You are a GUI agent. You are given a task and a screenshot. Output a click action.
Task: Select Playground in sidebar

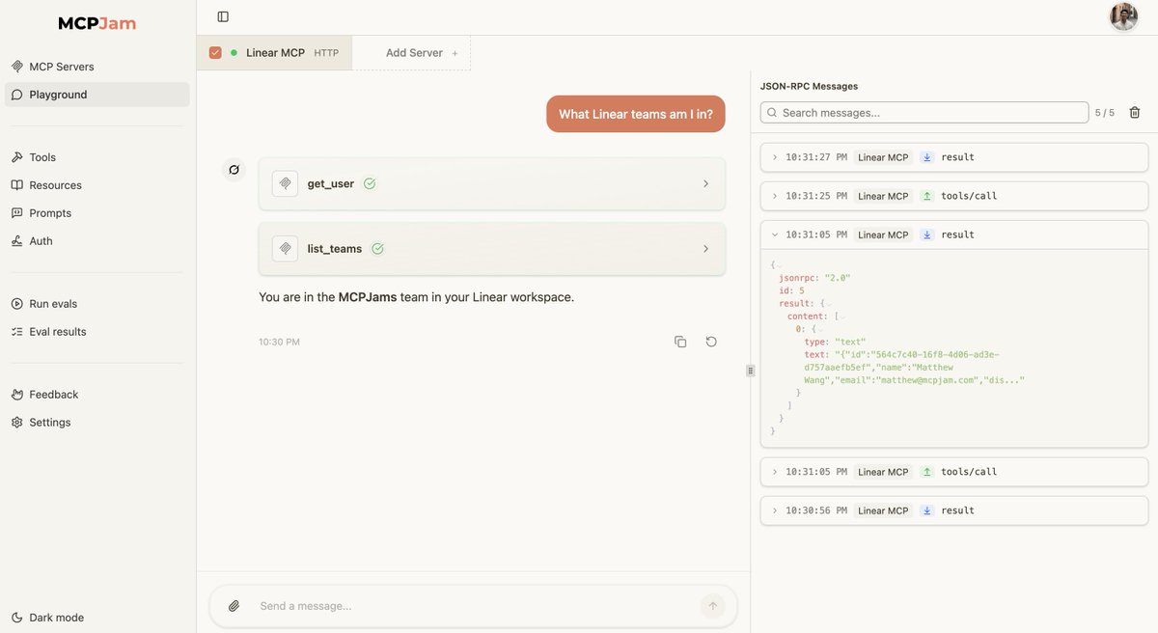coord(97,95)
